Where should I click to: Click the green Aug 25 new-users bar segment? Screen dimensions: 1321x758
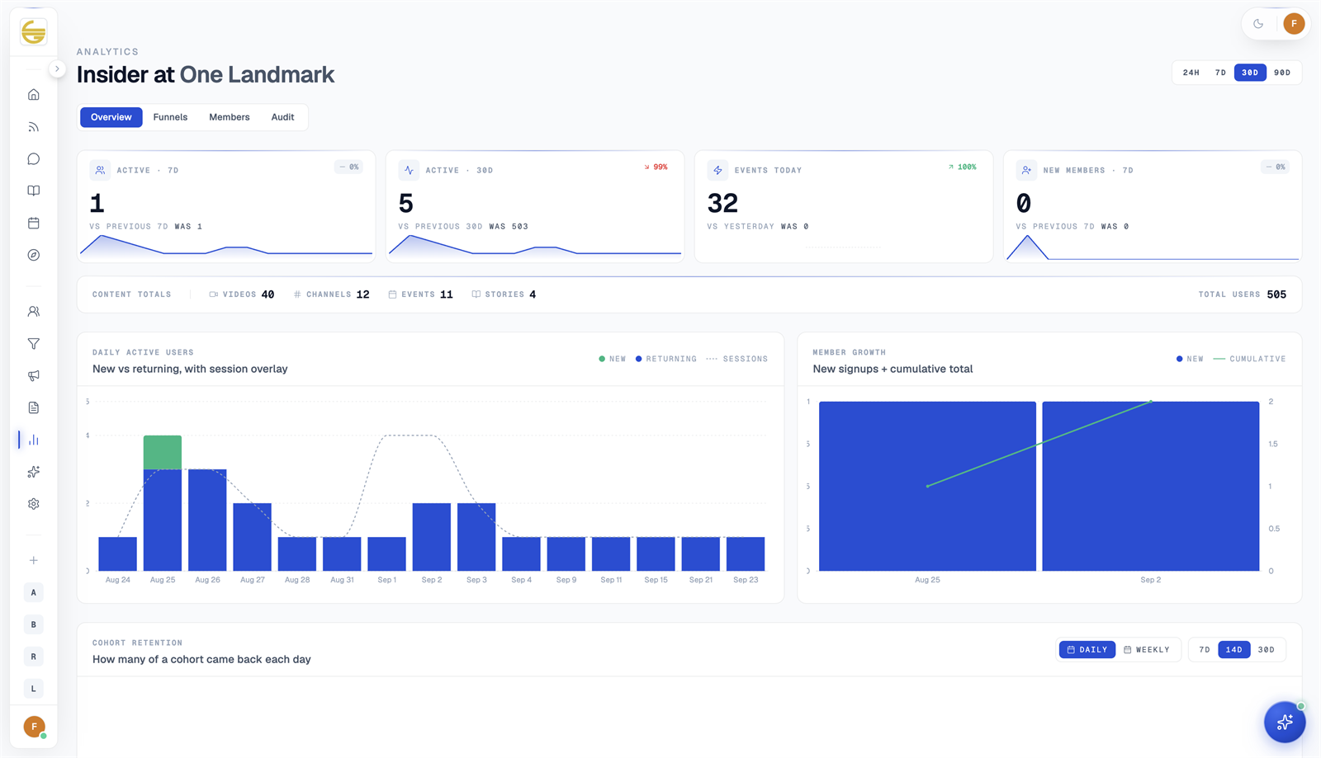click(163, 452)
